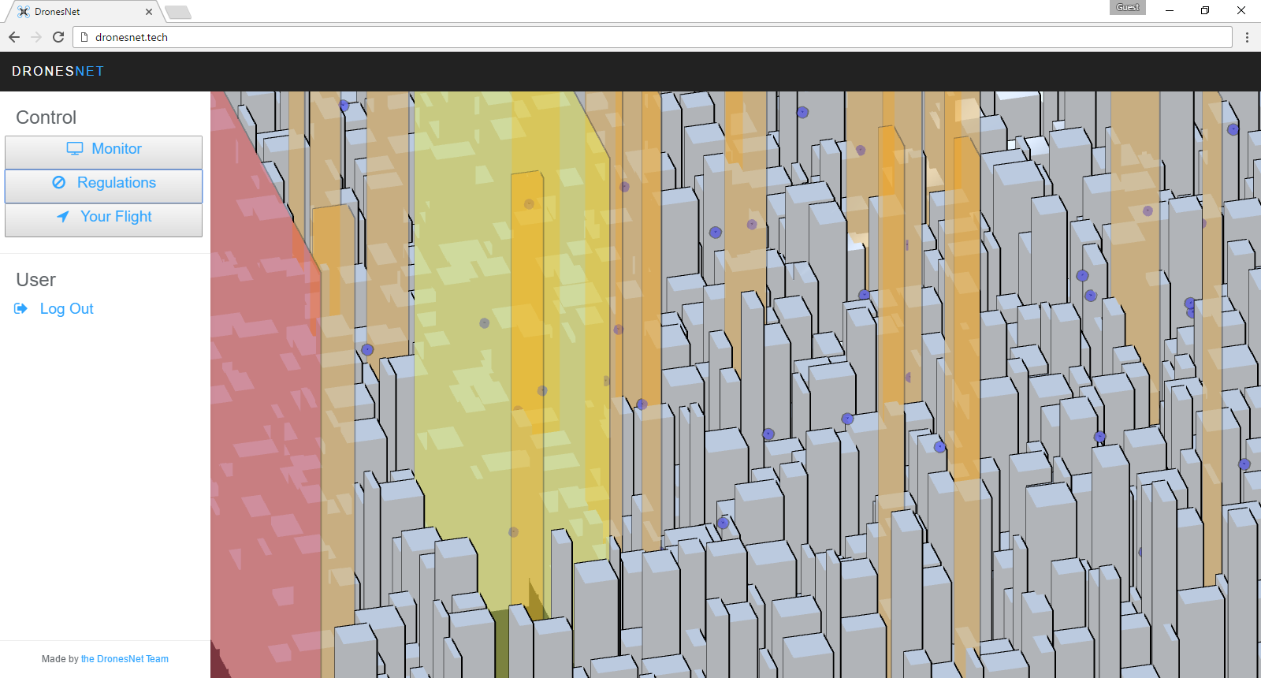Click the browser forward arrow
This screenshot has width=1261, height=678.
pos(36,37)
